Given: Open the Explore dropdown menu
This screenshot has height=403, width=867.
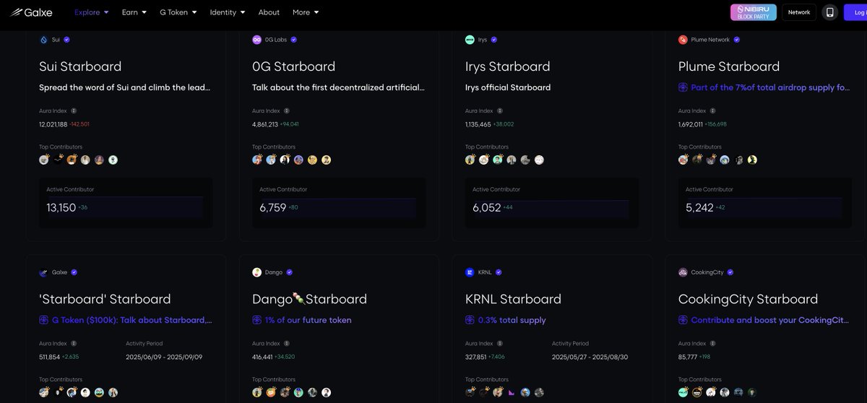Looking at the screenshot, I should [x=92, y=12].
